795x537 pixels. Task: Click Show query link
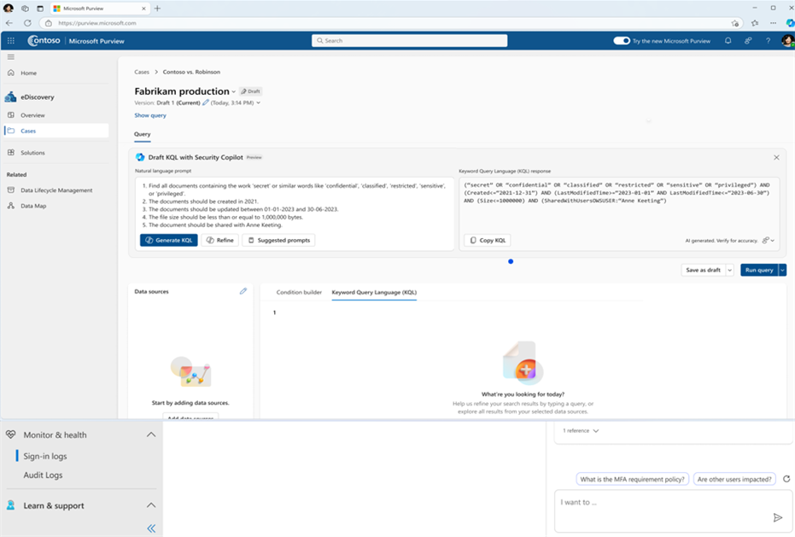[150, 115]
